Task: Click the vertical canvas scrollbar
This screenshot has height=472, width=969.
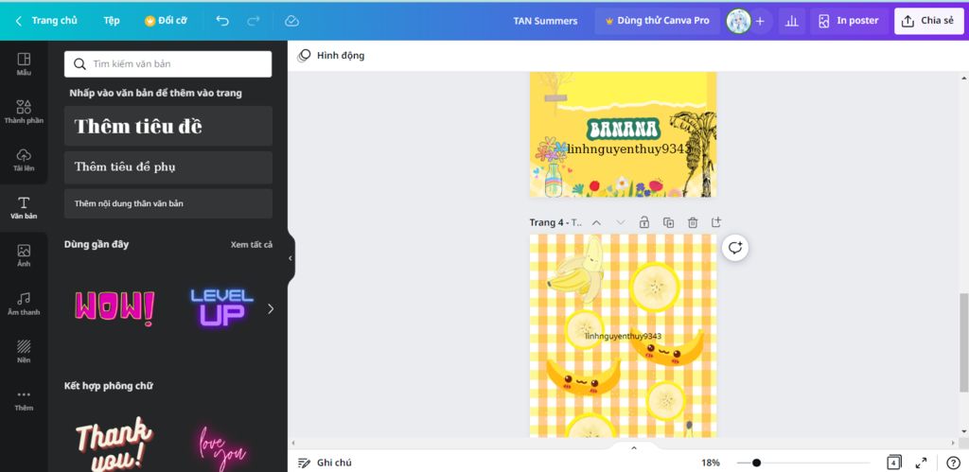Action: (x=963, y=342)
